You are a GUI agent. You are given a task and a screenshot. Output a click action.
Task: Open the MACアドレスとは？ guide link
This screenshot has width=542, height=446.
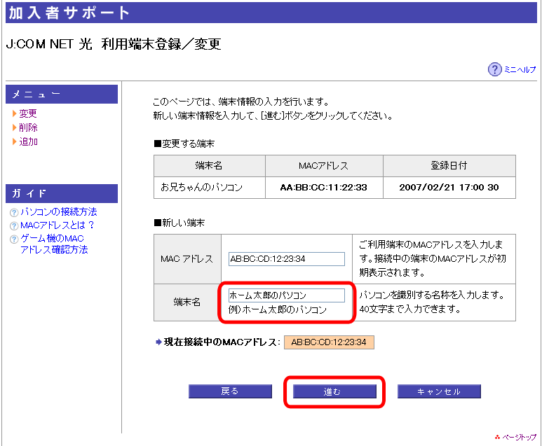click(x=57, y=225)
